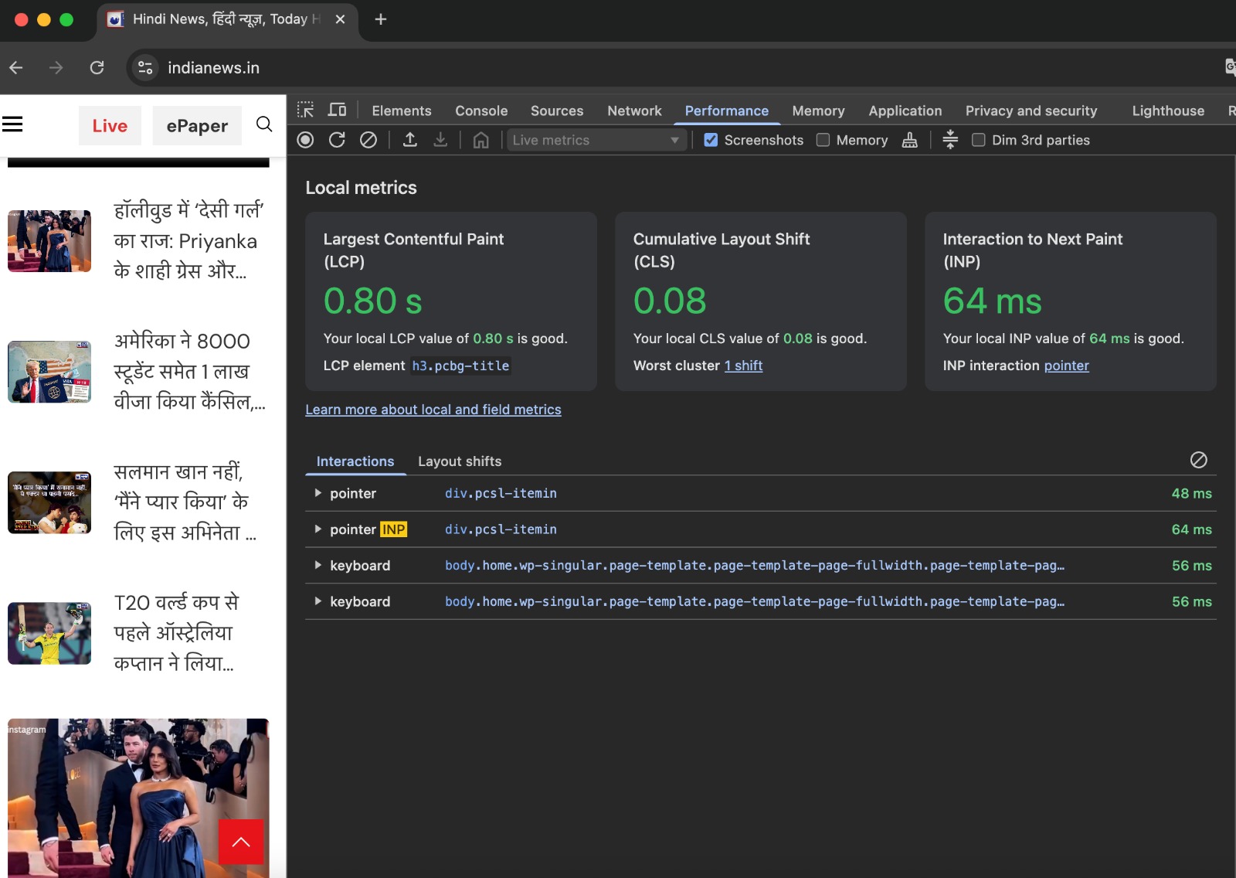Expand the pointer INP interaction row
1236x878 pixels.
317,529
